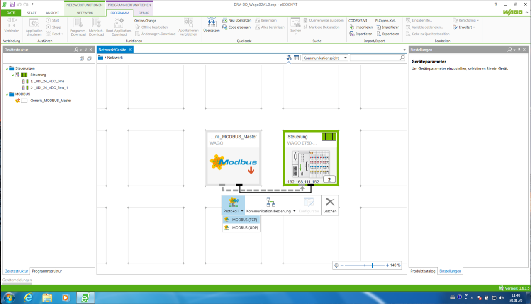The width and height of the screenshot is (531, 304).
Task: Pin the Gerätestruktur panel
Action: point(86,50)
